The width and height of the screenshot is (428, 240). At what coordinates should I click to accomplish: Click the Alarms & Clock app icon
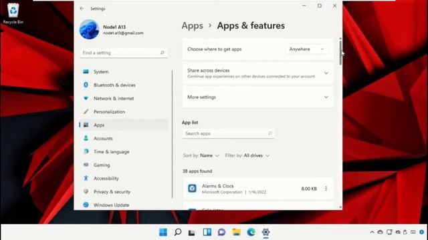[192, 188]
